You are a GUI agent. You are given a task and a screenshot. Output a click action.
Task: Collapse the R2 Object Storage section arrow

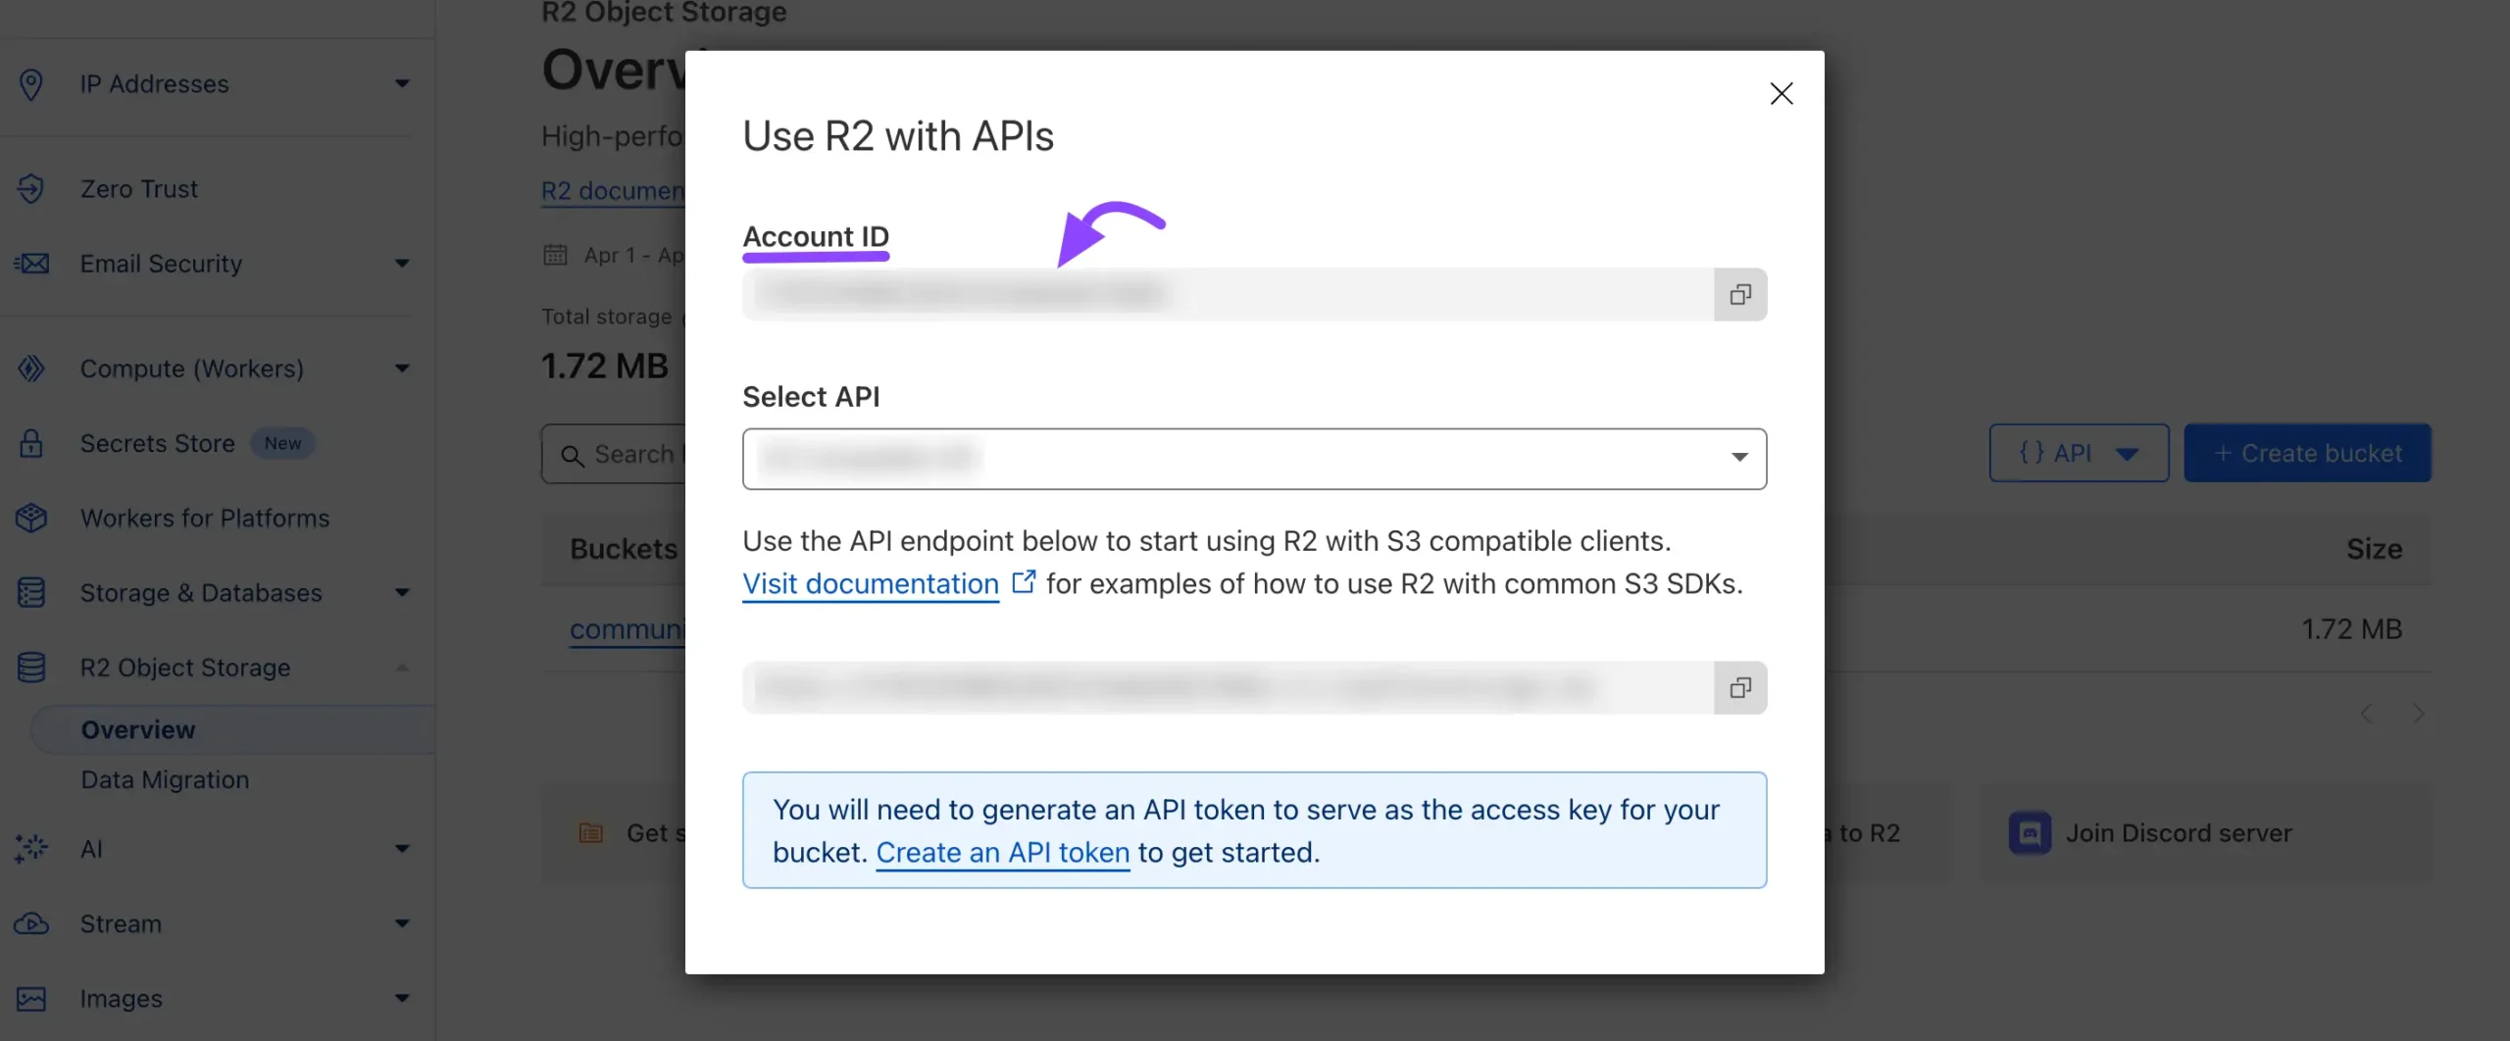[402, 668]
